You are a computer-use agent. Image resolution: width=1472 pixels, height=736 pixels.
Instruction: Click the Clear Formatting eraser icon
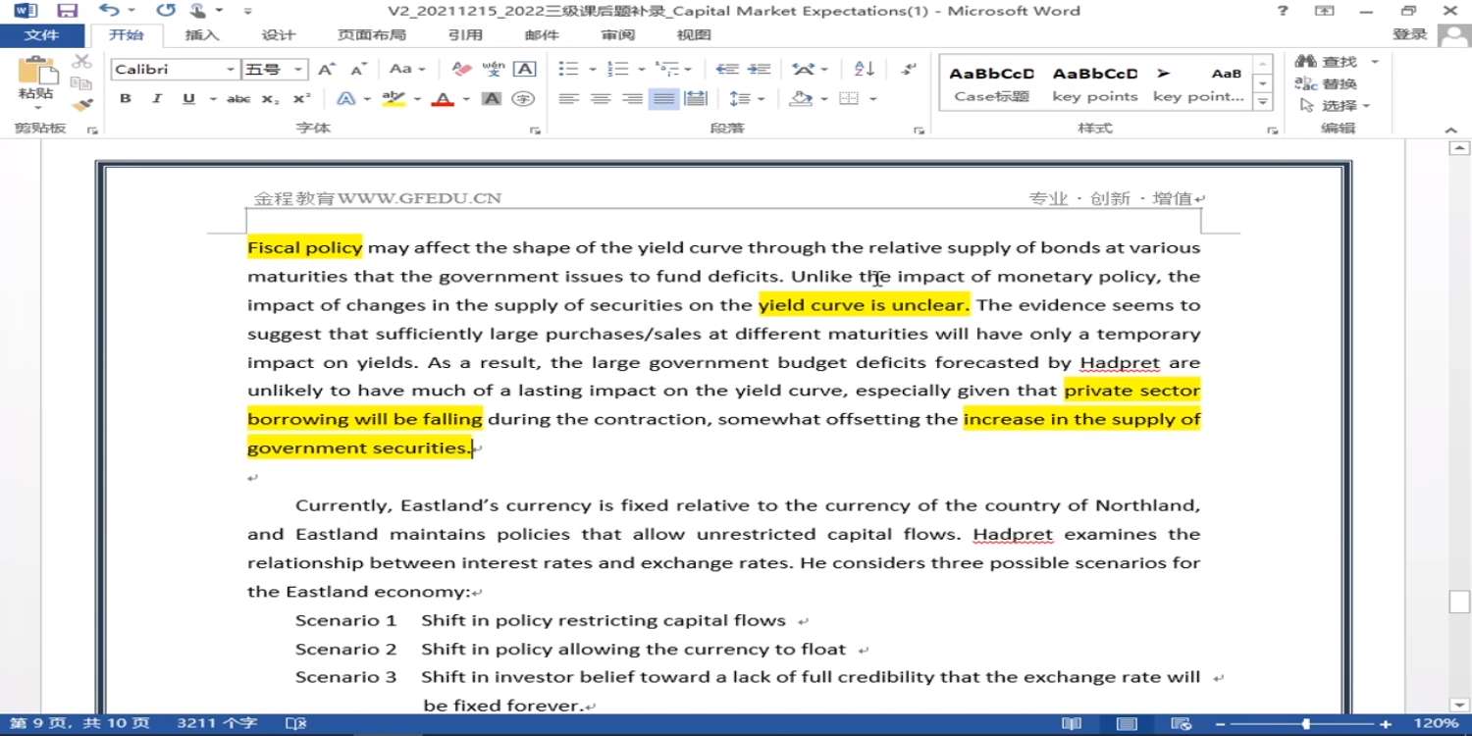(x=461, y=69)
